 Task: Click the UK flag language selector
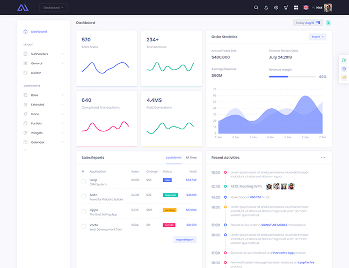306,8
